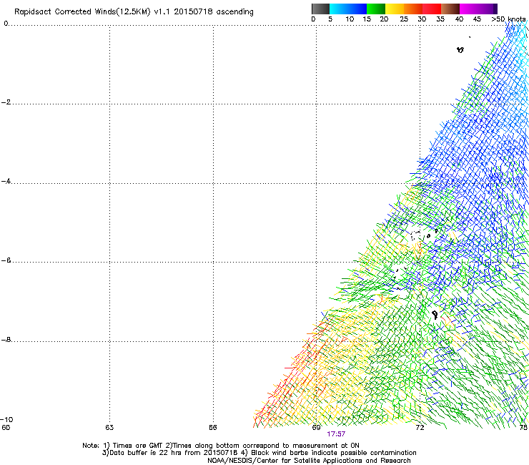529x465 pixels.
Task: Click the '15' label under the color bar
Action: click(x=367, y=19)
